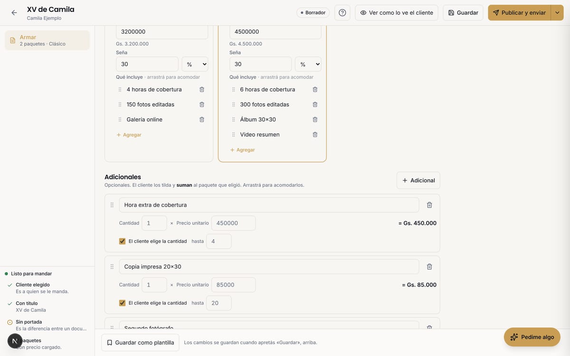Delete the Hora extra de cobertura adicional

point(429,205)
